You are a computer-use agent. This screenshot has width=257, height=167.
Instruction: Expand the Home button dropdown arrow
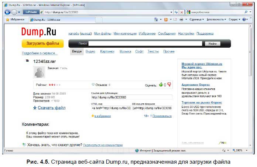coord(161,20)
